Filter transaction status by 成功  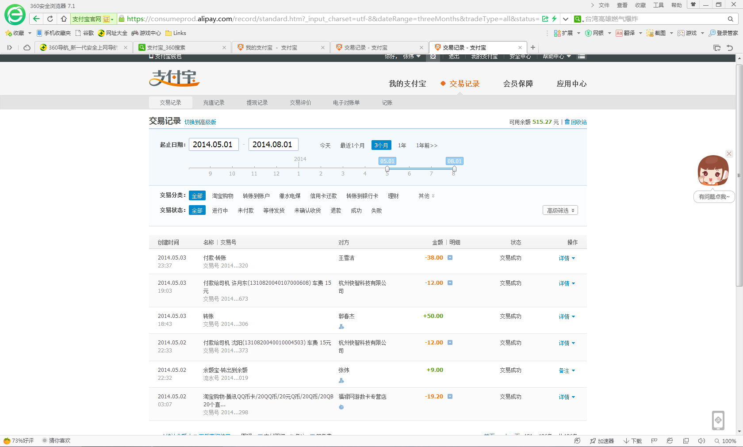pos(356,210)
